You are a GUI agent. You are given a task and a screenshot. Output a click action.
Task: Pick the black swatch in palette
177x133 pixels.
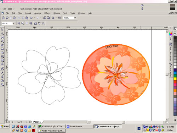[x=175, y=38]
